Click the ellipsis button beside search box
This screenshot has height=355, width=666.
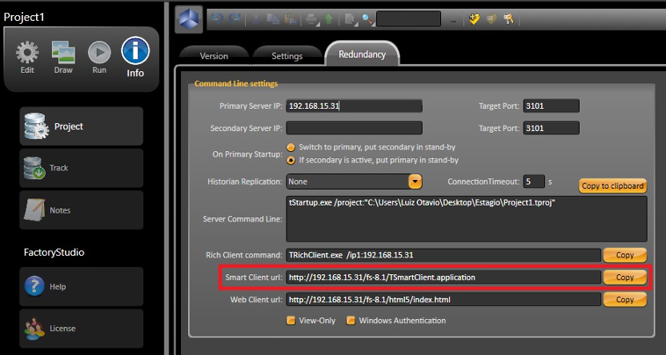[453, 20]
